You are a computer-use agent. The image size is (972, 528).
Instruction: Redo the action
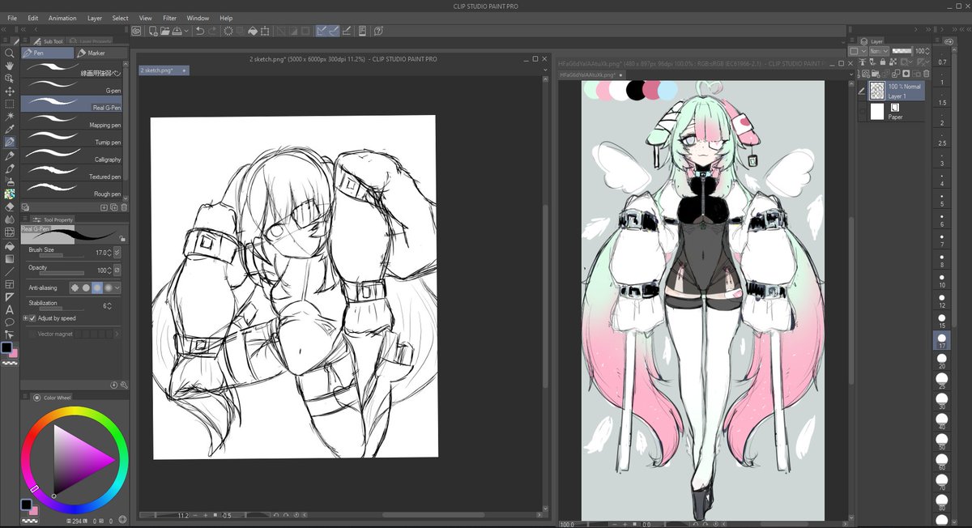pyautogui.click(x=212, y=31)
